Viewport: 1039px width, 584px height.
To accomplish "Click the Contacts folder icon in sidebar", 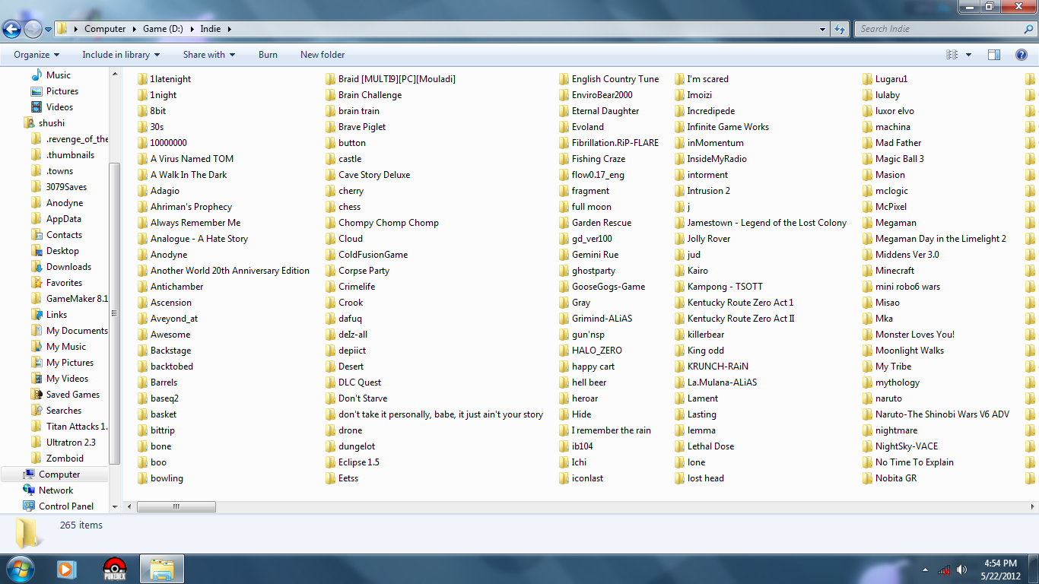I will click(36, 235).
